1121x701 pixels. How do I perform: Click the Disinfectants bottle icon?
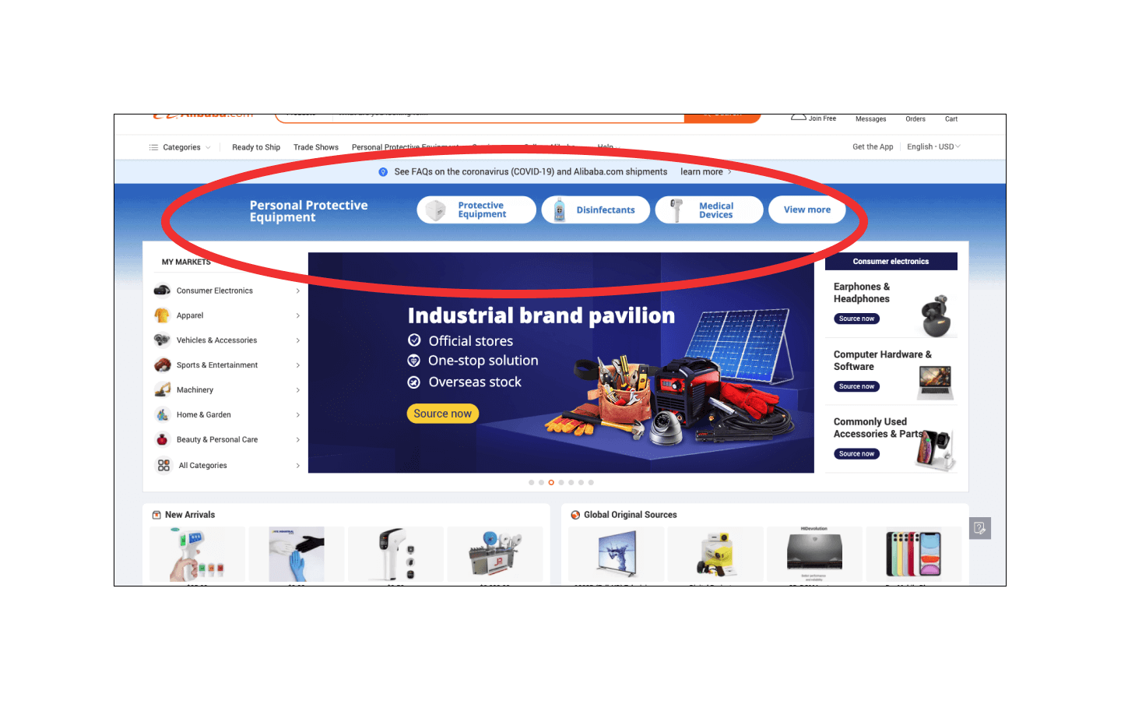point(559,210)
